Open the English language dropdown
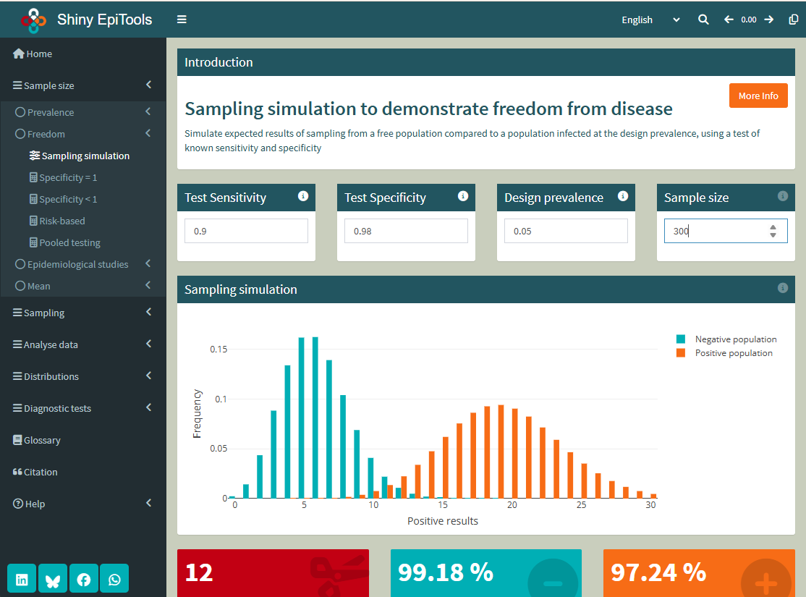The height and width of the screenshot is (597, 806). [x=650, y=20]
